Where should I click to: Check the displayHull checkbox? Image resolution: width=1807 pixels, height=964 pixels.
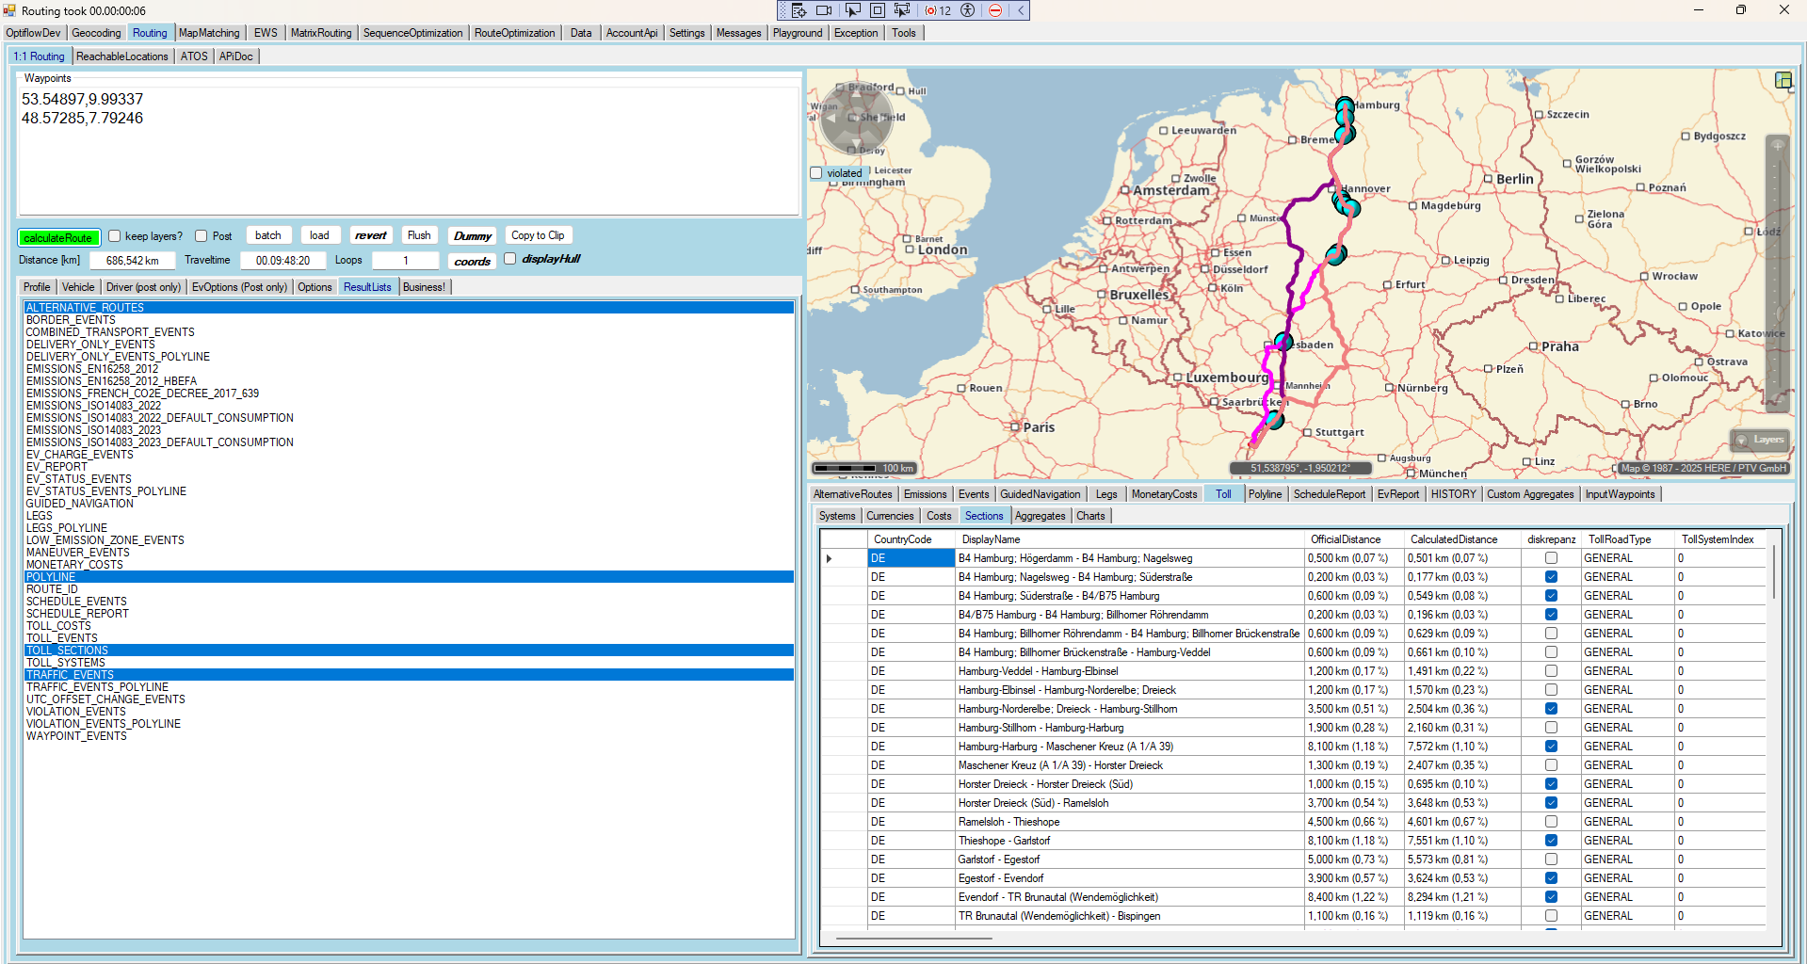(x=510, y=259)
